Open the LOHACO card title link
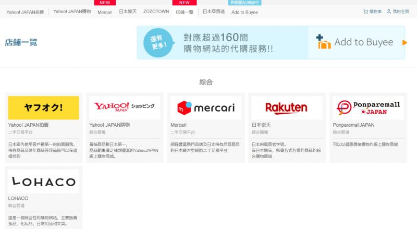The image size is (417, 229). pos(18,198)
